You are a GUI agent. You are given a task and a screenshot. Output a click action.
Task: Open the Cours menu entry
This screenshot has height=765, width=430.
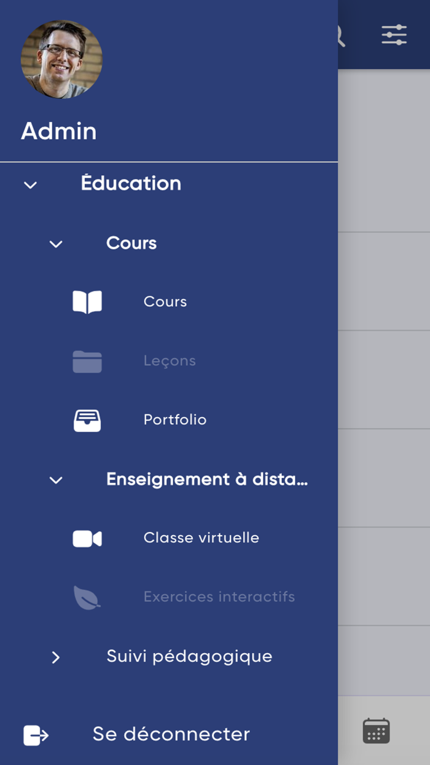[x=165, y=302]
